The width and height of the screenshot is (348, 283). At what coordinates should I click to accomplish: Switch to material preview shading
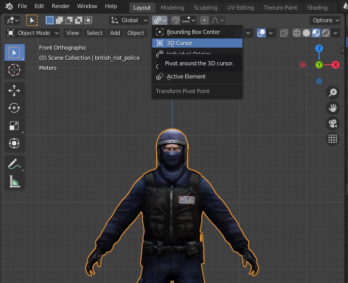pyautogui.click(x=316, y=33)
